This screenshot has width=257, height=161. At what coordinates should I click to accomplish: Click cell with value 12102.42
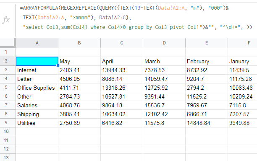click(164, 114)
